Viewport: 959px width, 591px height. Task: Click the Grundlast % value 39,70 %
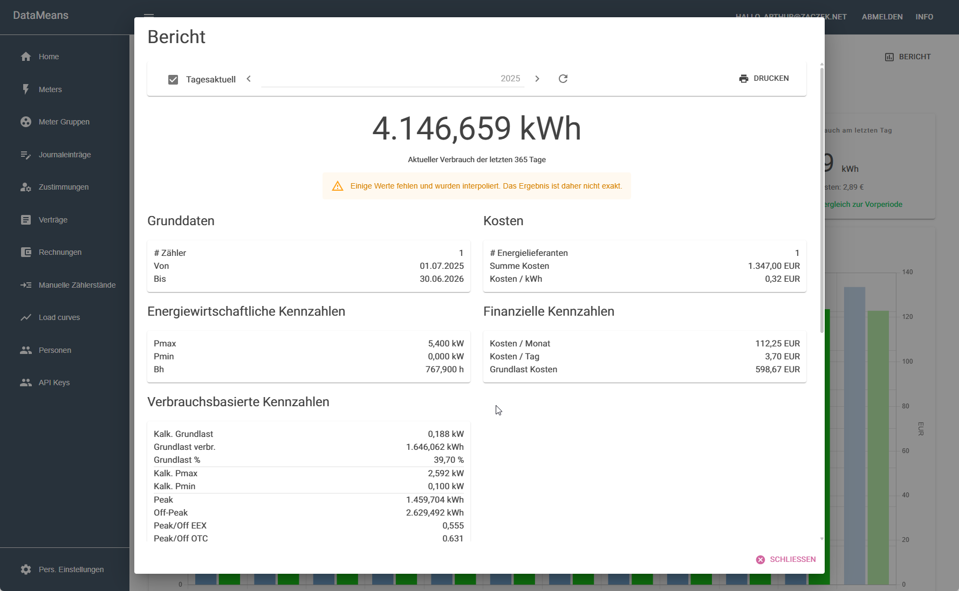pos(449,460)
